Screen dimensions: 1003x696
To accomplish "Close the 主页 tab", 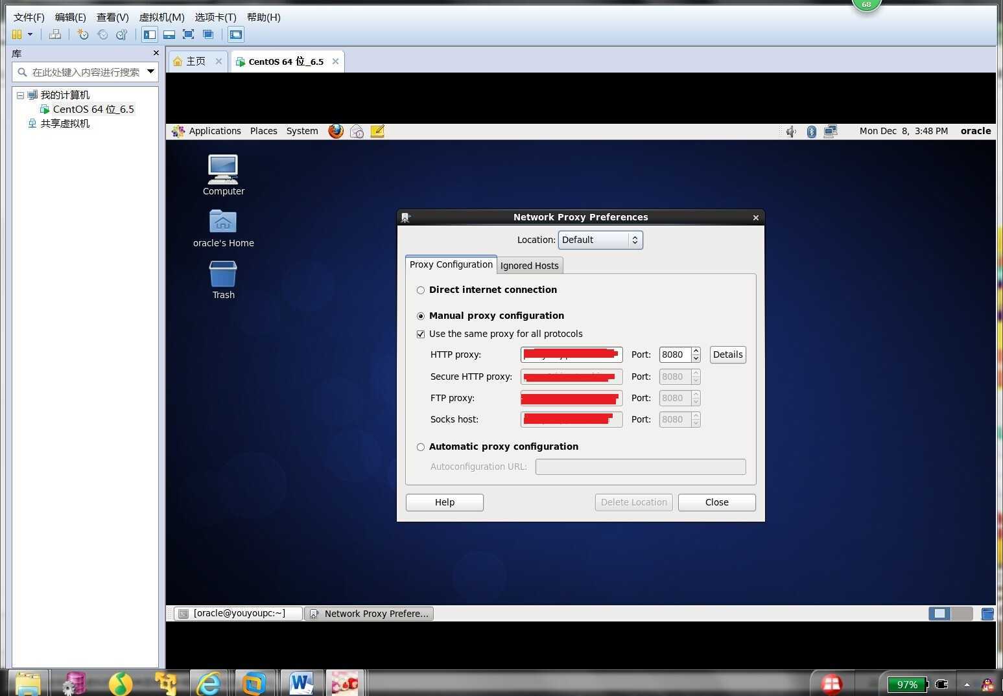I will pos(218,61).
